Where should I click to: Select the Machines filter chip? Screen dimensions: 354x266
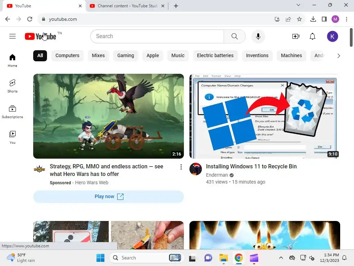[x=291, y=56]
